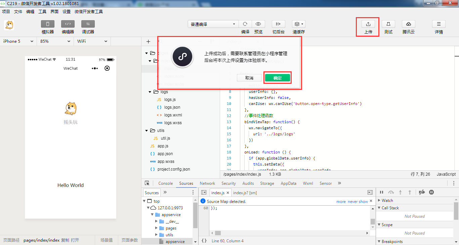Viewport: 459px width, 245px height.
Task: Toggle the Debugger (调试器) panel
Action: [88, 24]
